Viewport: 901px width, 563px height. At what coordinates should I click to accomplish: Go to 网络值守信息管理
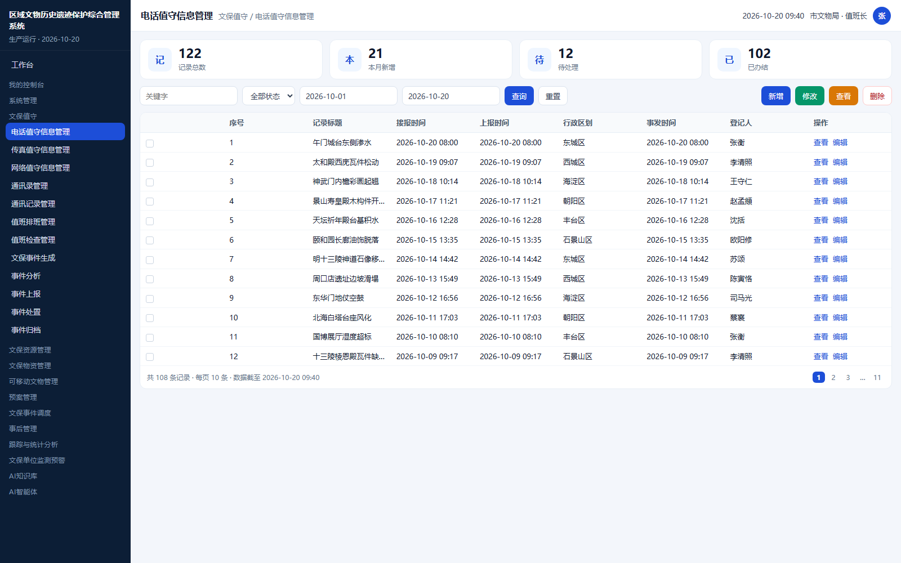coord(65,168)
